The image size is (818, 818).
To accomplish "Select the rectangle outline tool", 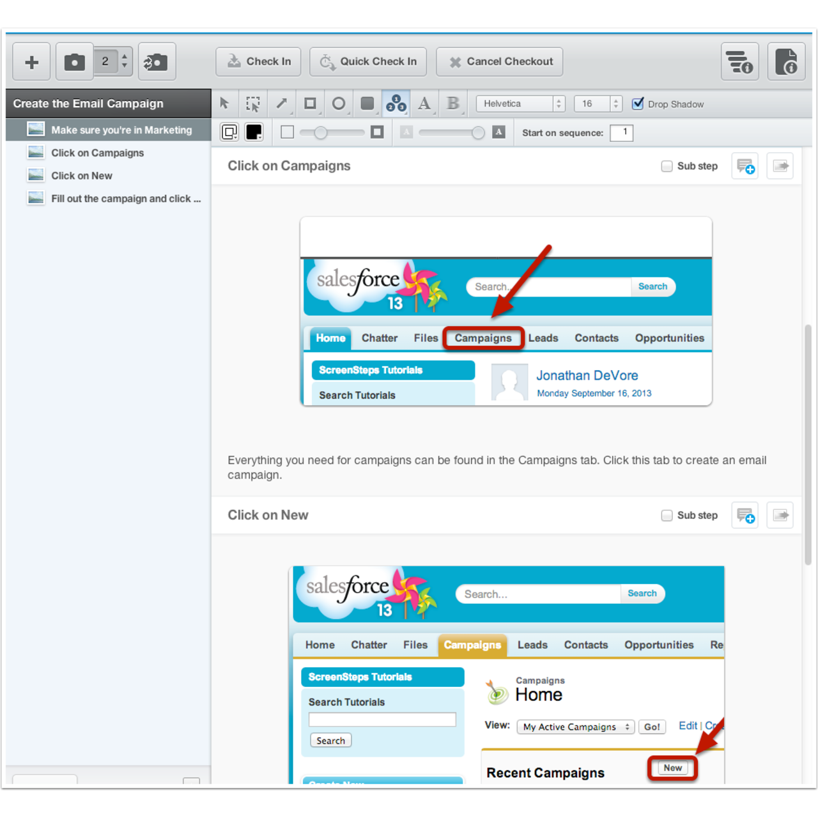I will click(x=311, y=103).
